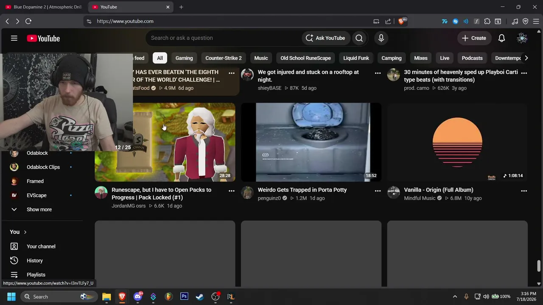Click the Create button
Image resolution: width=543 pixels, height=305 pixels.
coord(474,38)
